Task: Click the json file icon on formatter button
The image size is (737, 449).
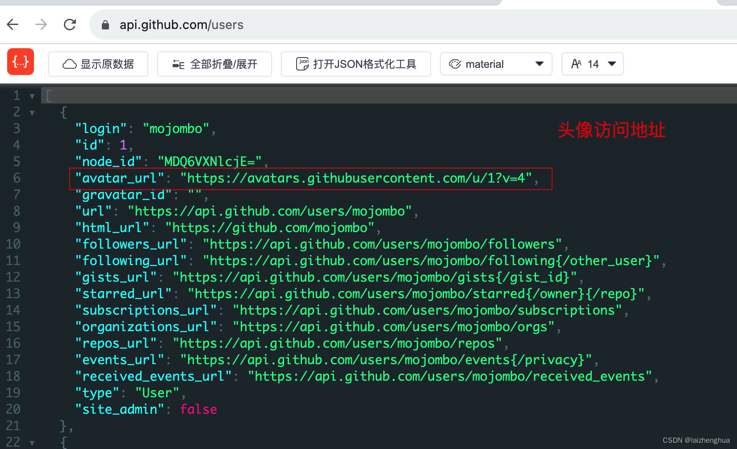Action: pos(302,64)
